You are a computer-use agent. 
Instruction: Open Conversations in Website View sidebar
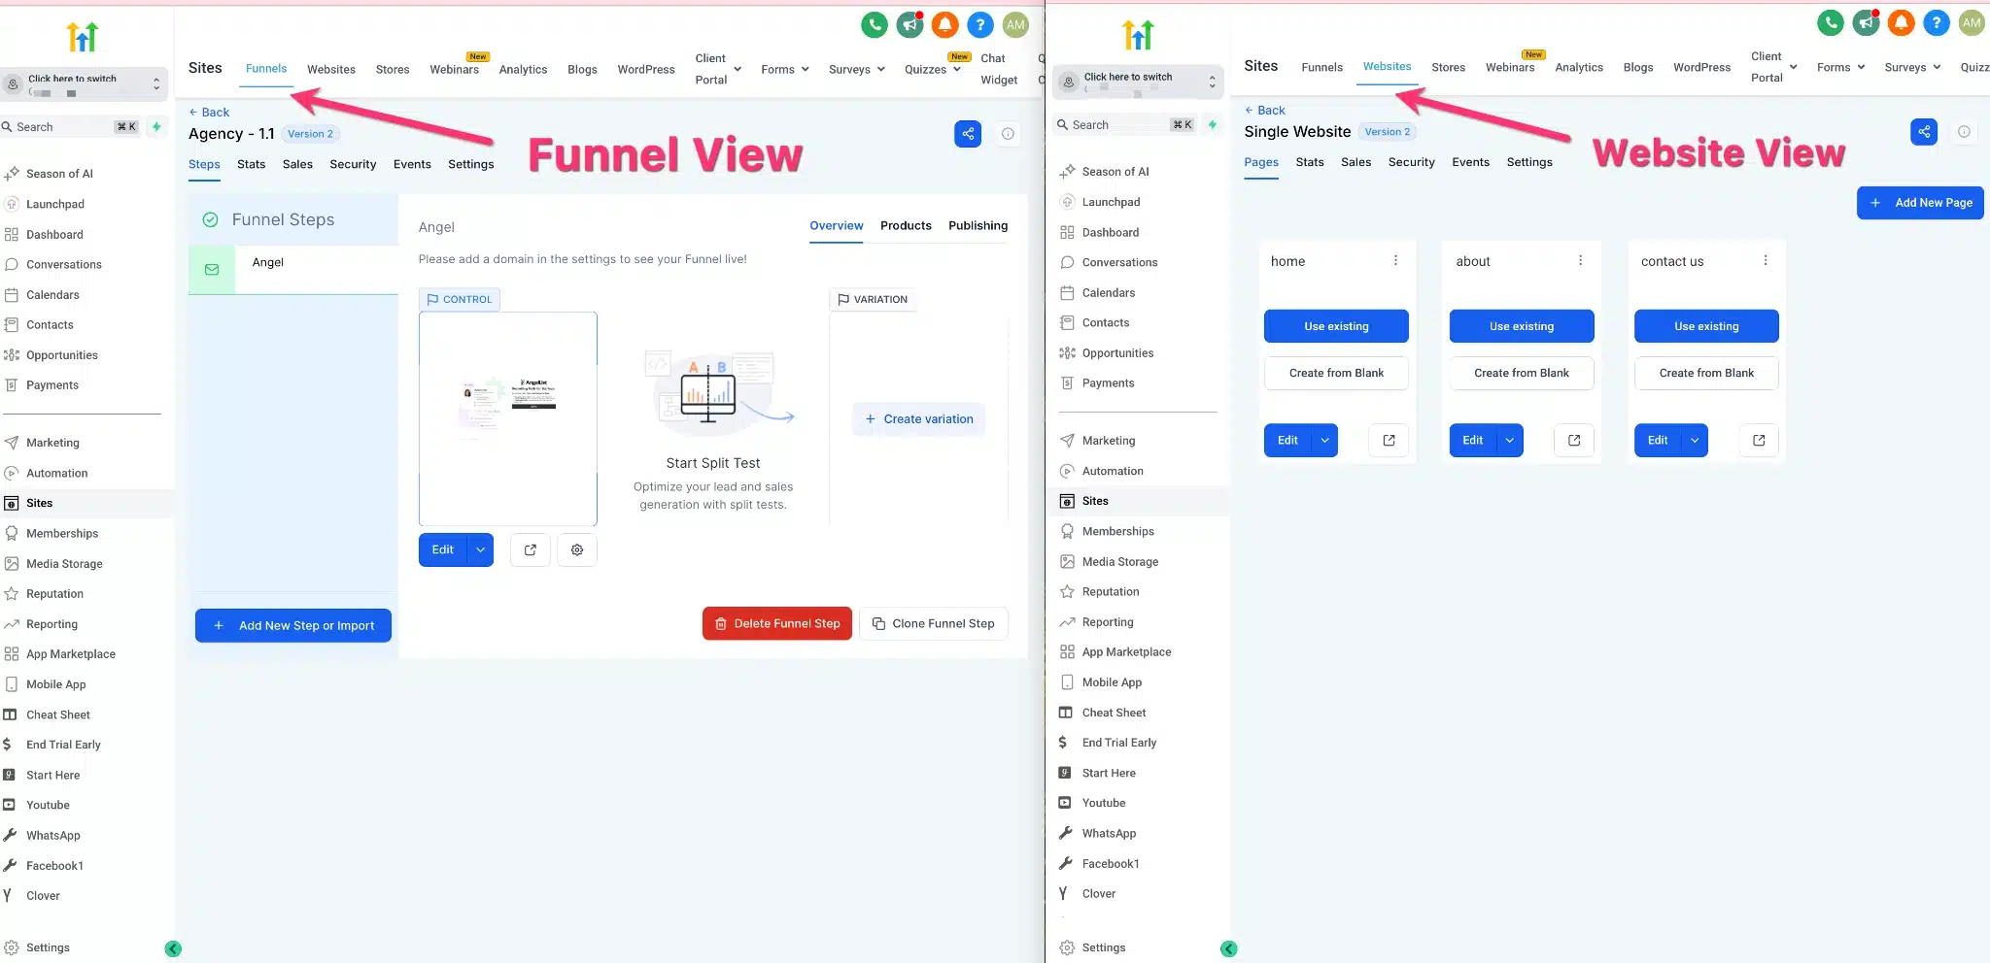pos(1119,262)
